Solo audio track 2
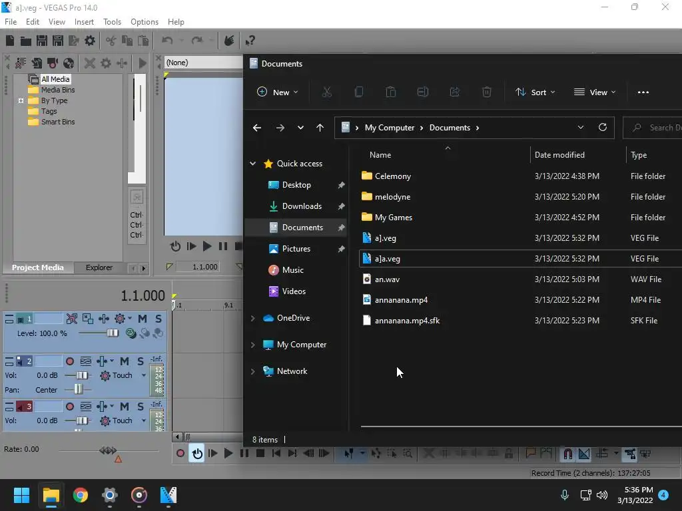 (x=141, y=361)
